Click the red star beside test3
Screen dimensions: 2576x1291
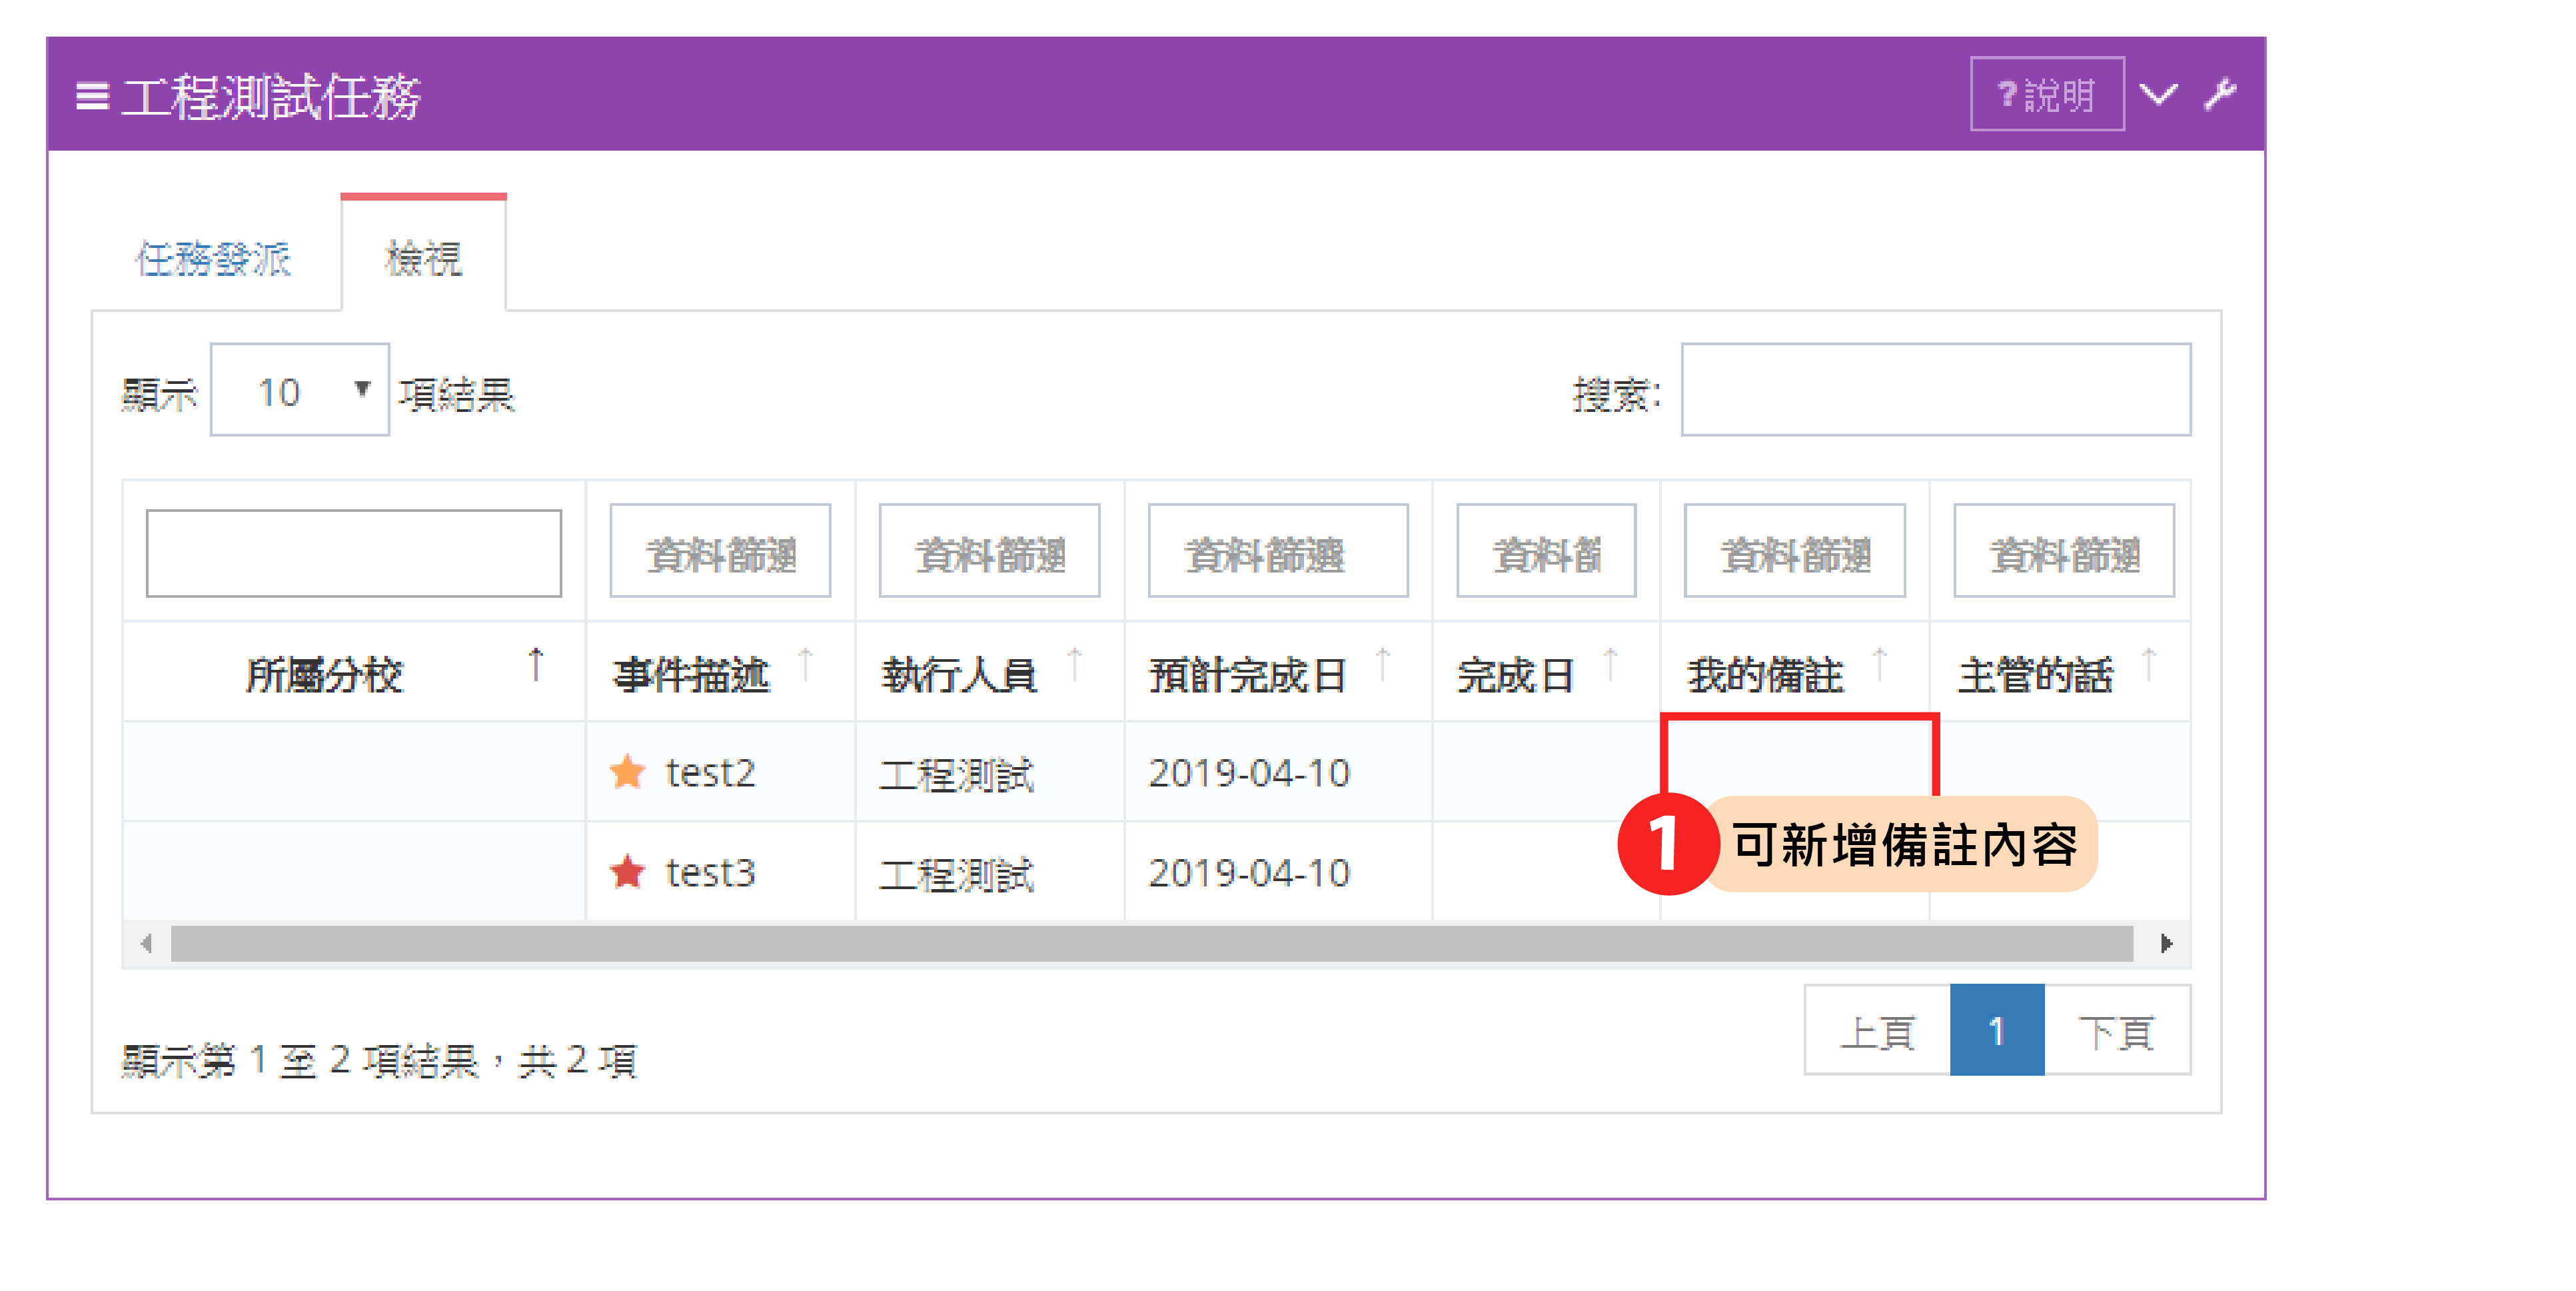(627, 872)
